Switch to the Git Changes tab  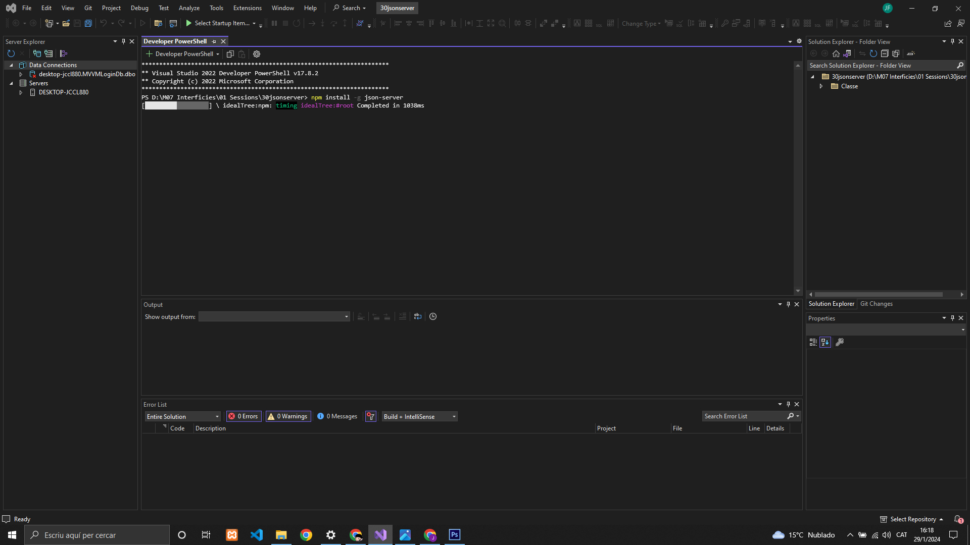(x=876, y=304)
